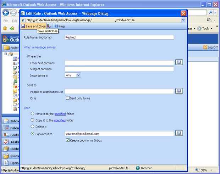Click the Junk E-mail folder icon with red mark
Image resolution: width=220 pixels, height=174 pixels.
[15, 86]
